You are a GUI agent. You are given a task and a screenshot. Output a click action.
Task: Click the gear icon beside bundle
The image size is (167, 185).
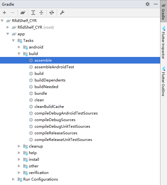click(31, 93)
